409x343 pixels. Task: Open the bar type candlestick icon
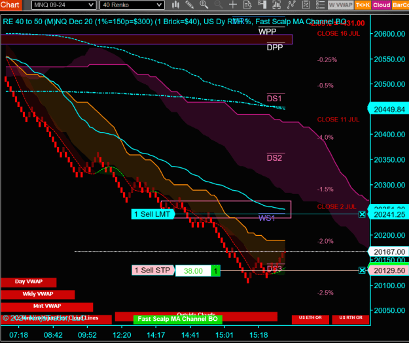coord(175,5)
